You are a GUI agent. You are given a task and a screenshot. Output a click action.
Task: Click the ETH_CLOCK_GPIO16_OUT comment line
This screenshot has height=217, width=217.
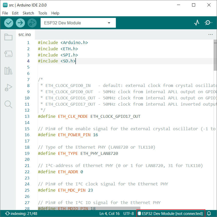[128, 98]
